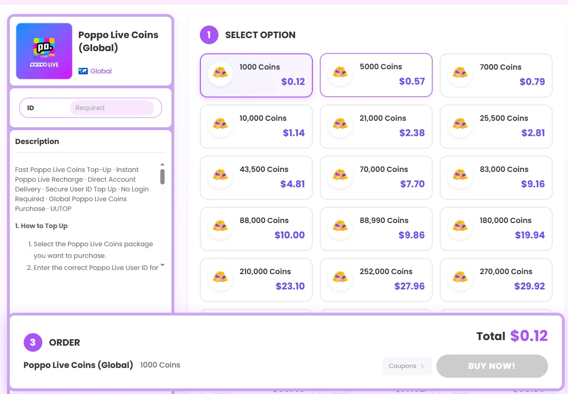The height and width of the screenshot is (394, 568).
Task: Click the coin icon on the 25,500 Coins card
Action: coord(460,125)
